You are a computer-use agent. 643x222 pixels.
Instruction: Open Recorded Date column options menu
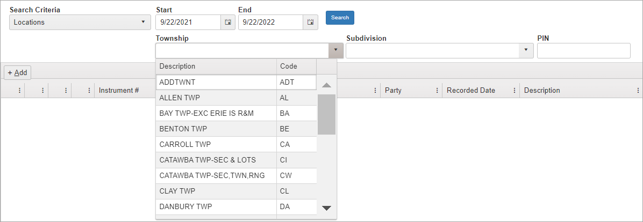click(x=515, y=91)
